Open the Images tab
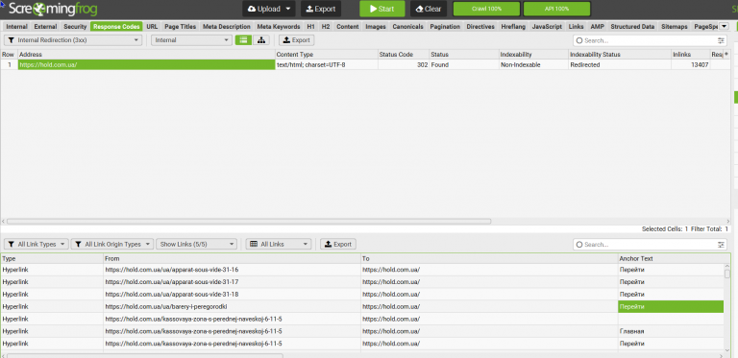Viewport: 738px width, 358px height. pos(376,27)
